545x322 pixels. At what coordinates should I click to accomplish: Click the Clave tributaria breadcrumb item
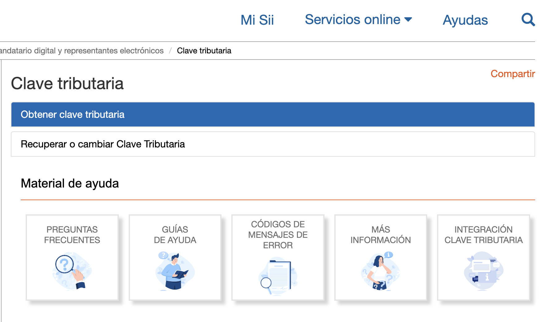click(x=204, y=51)
